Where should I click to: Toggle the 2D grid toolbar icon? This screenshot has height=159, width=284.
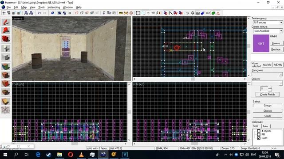pyautogui.click(x=4, y=13)
